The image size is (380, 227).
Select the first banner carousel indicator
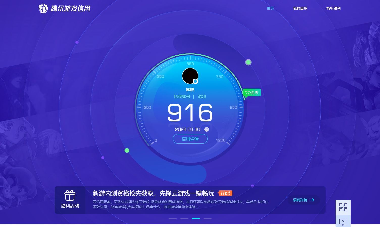173,218
